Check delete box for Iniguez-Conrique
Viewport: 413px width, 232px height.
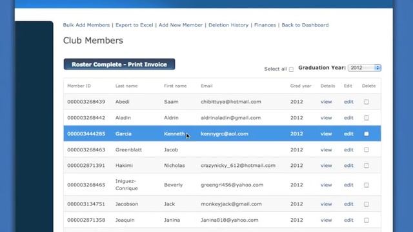(367, 185)
